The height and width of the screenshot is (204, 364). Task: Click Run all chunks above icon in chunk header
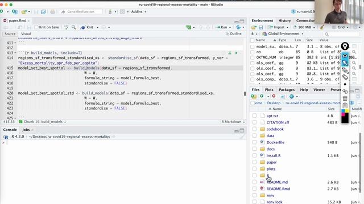pos(230,53)
